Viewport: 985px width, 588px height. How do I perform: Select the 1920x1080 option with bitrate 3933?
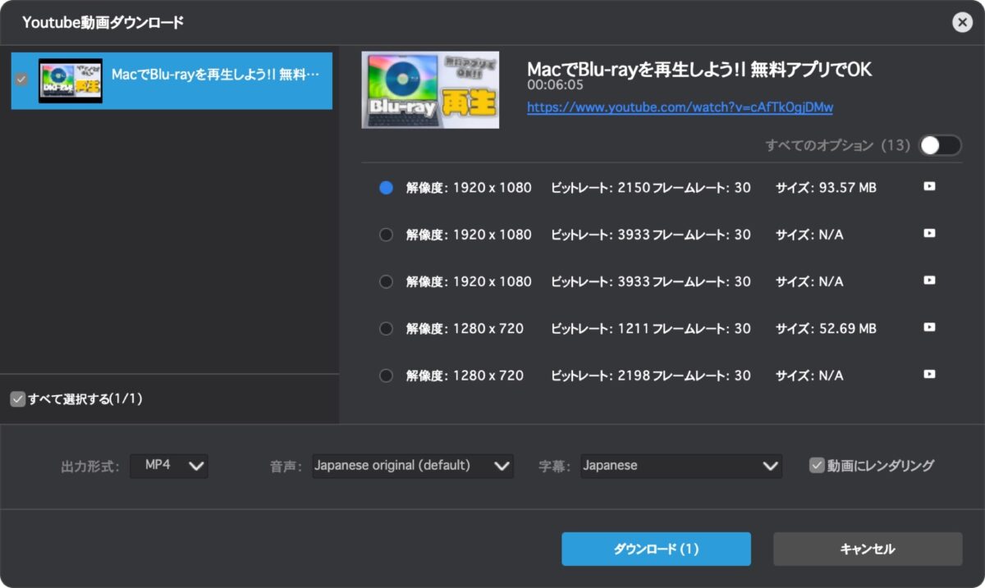386,235
